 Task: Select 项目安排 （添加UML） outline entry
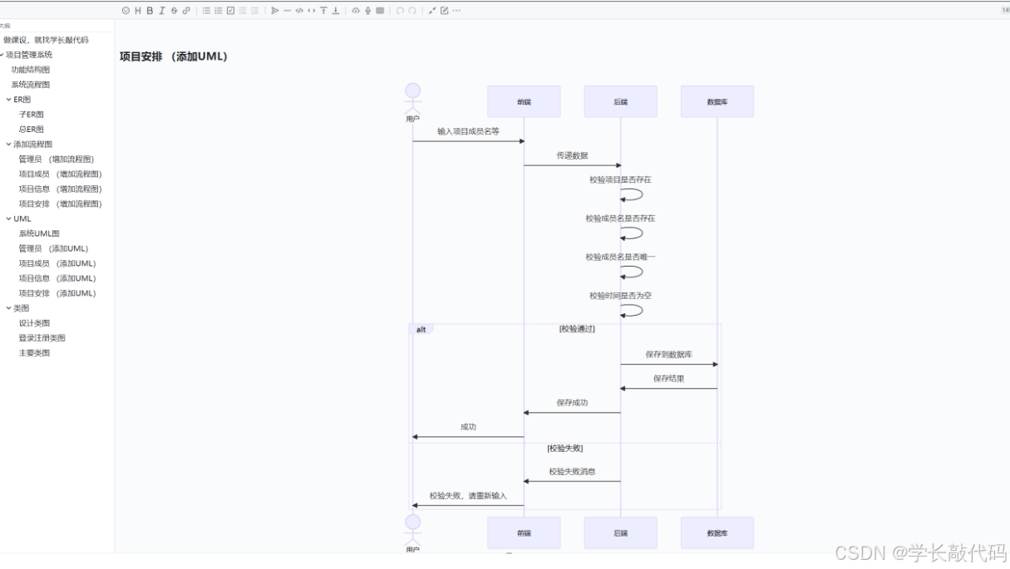click(x=57, y=294)
